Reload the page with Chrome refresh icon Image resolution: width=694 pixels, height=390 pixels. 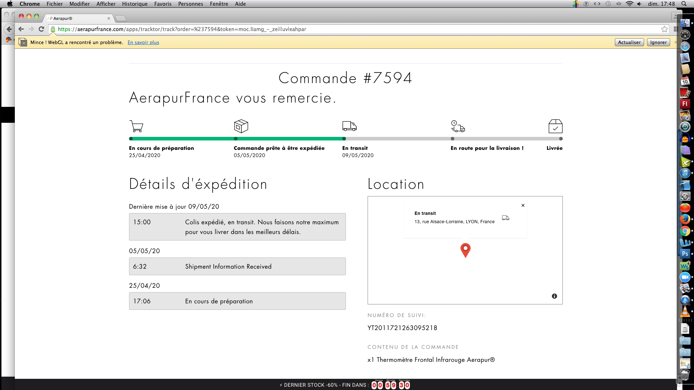tap(41, 29)
